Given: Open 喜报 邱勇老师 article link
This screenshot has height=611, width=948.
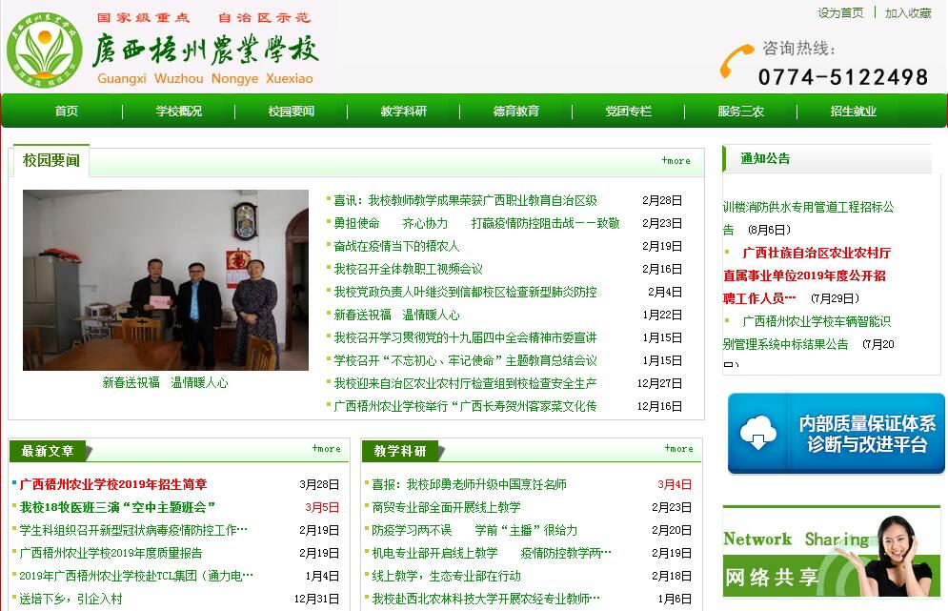Looking at the screenshot, I should coord(469,484).
